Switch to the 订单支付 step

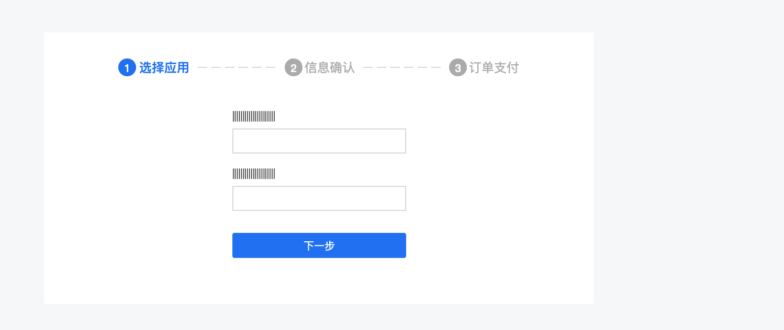coord(484,67)
